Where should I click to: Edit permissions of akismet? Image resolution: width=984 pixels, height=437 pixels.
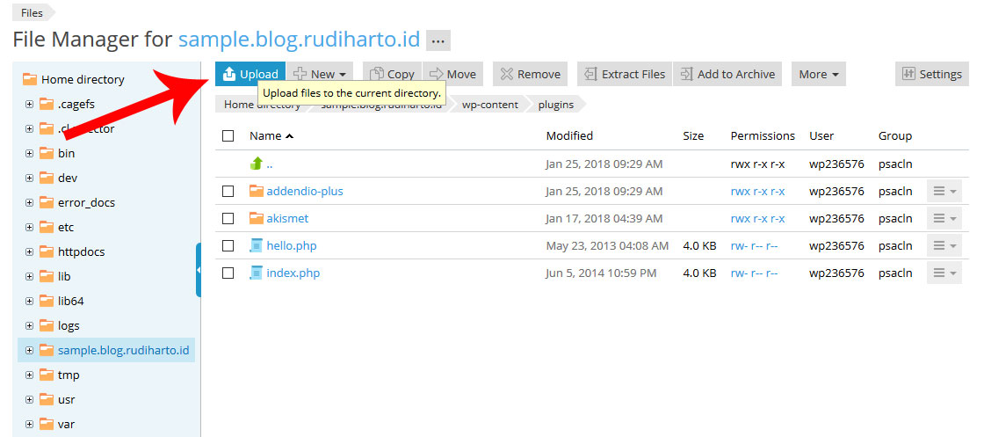(757, 218)
